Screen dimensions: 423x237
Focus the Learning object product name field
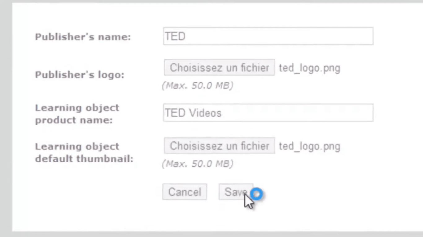point(268,113)
